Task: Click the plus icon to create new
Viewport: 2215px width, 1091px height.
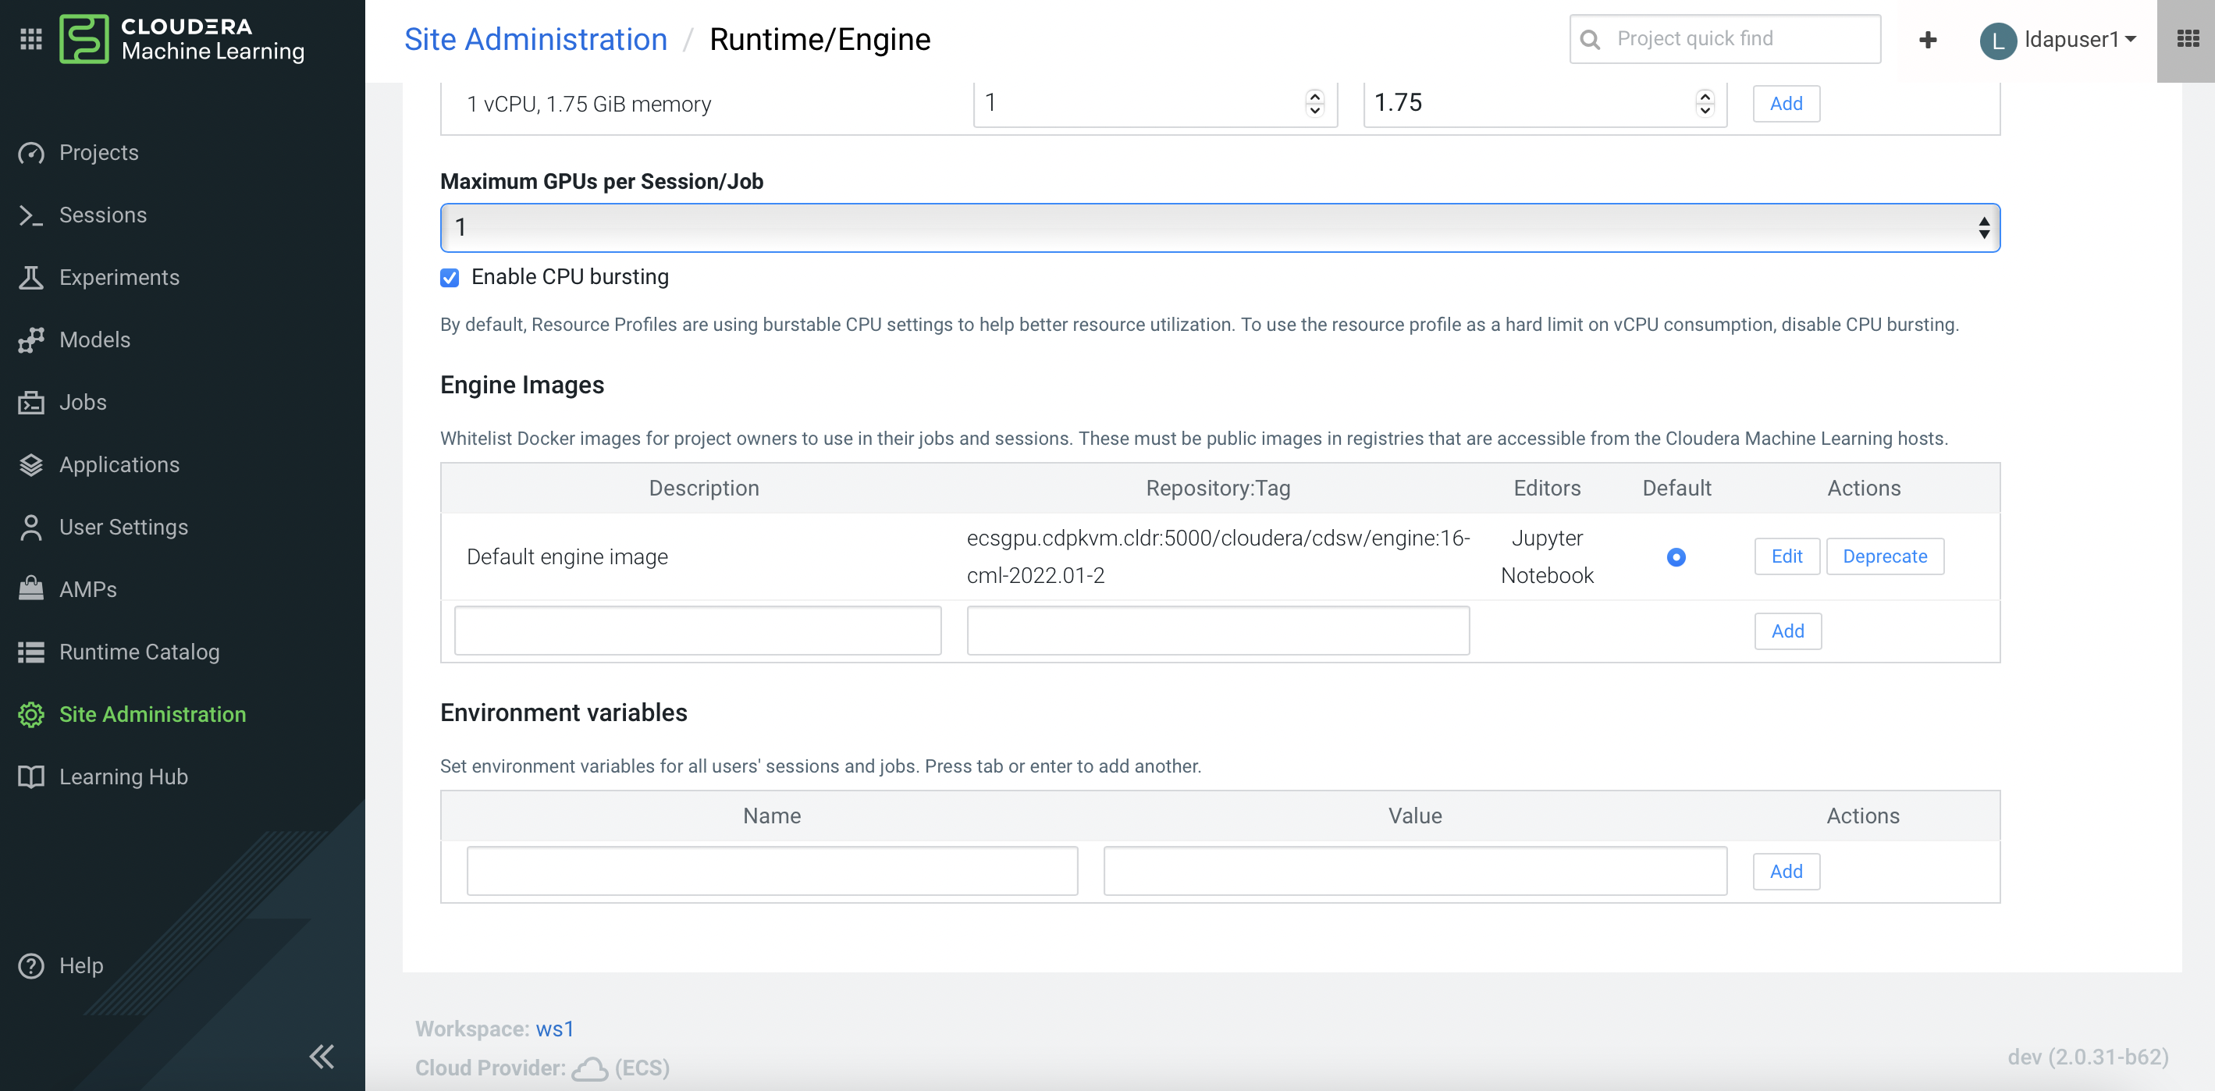Action: coord(1927,40)
